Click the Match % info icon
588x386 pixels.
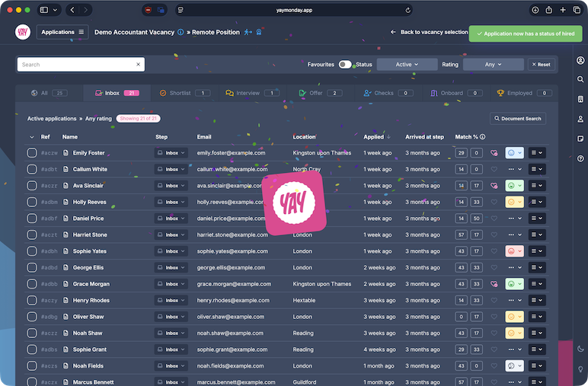[x=482, y=137]
